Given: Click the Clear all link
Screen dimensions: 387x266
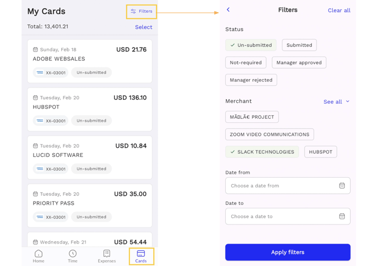Looking at the screenshot, I should tap(338, 10).
